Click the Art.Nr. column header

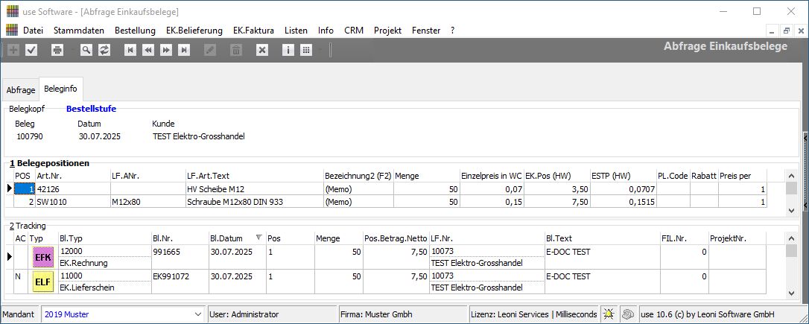(x=49, y=175)
